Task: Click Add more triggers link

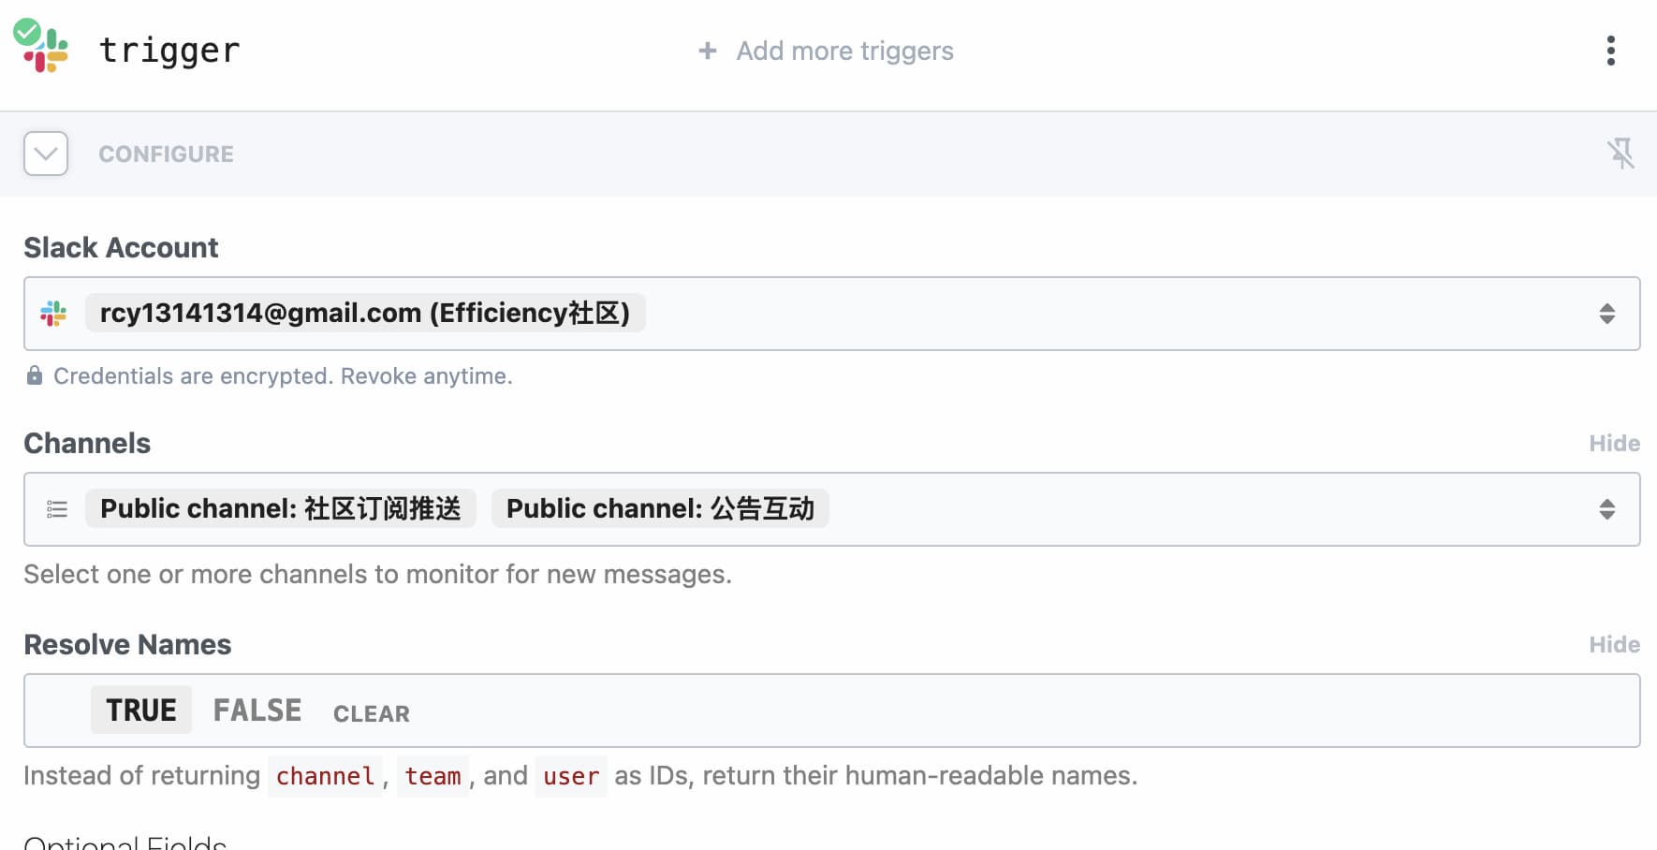Action: tap(844, 51)
